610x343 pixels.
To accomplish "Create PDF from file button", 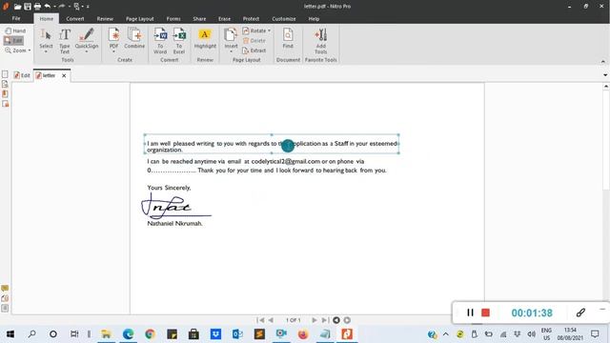I will pyautogui.click(x=113, y=40).
